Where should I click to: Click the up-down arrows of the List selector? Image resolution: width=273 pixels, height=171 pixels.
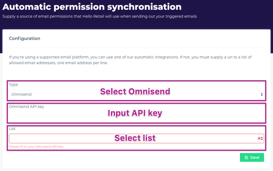[262, 139]
